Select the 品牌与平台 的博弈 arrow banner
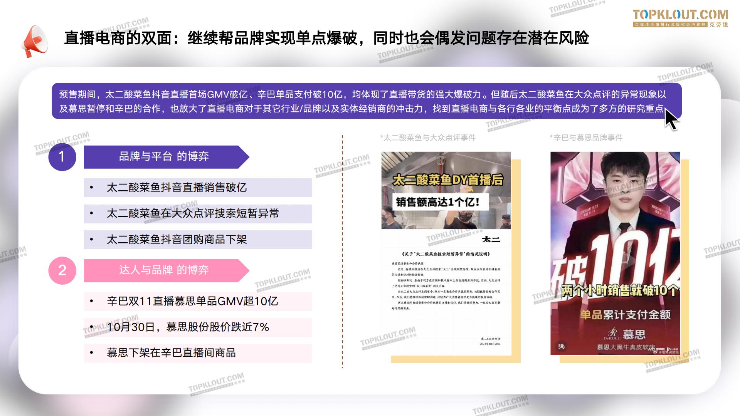This screenshot has height=416, width=740. (x=166, y=157)
